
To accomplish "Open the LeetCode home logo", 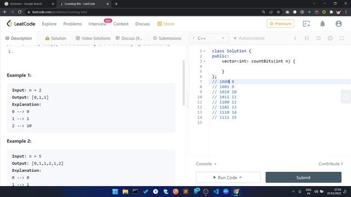I will pos(21,24).
